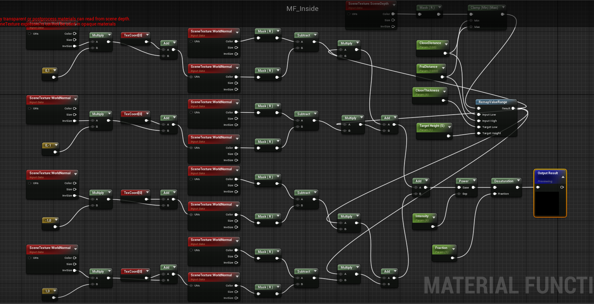Image resolution: width=594 pixels, height=304 pixels.
Task: Click the Input Low pin on RemapValueRange
Action: 478,115
